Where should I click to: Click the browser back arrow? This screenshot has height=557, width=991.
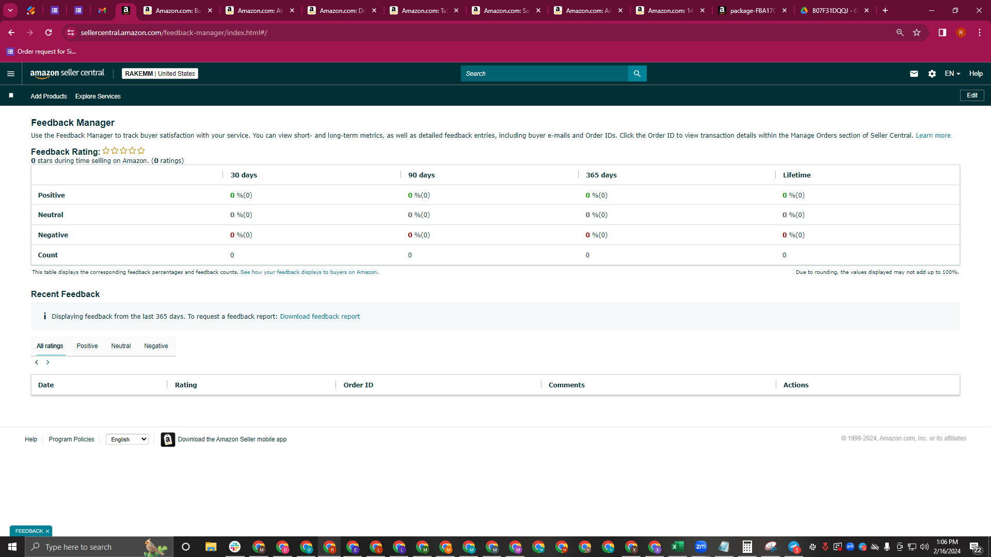[x=11, y=32]
